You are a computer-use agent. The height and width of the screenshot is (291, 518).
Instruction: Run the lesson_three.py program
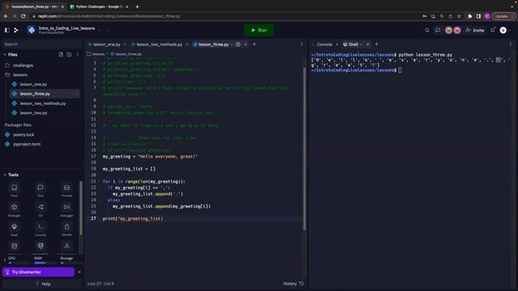tap(259, 30)
